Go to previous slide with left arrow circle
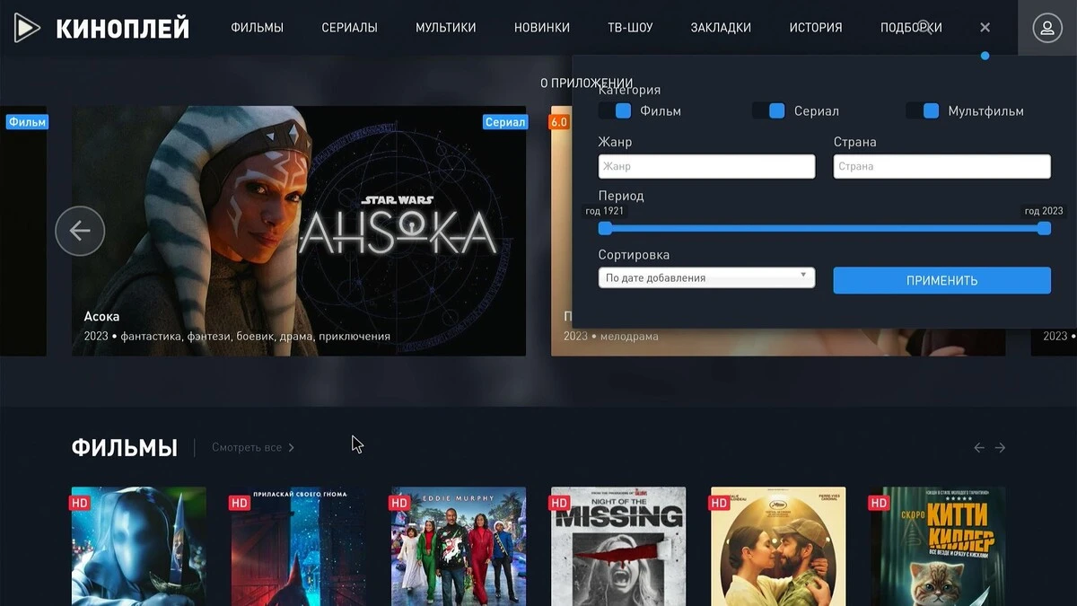1077x606 pixels. point(80,231)
